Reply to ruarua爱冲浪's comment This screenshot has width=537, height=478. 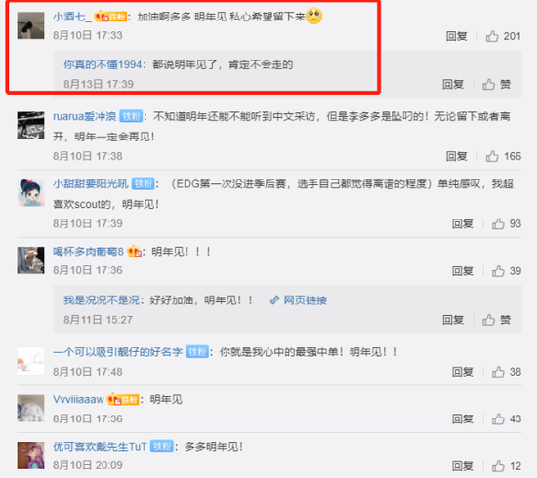click(457, 156)
